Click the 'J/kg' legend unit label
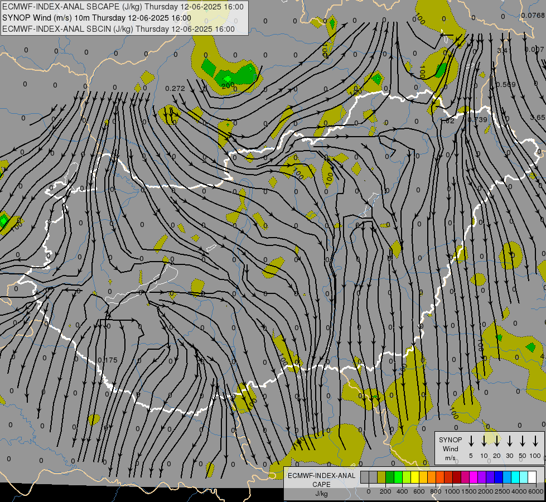546x502 pixels. (x=321, y=494)
